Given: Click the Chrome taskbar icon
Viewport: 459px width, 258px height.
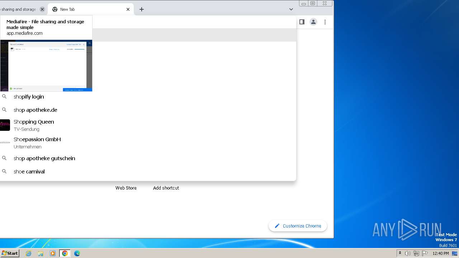Looking at the screenshot, I should [x=65, y=253].
